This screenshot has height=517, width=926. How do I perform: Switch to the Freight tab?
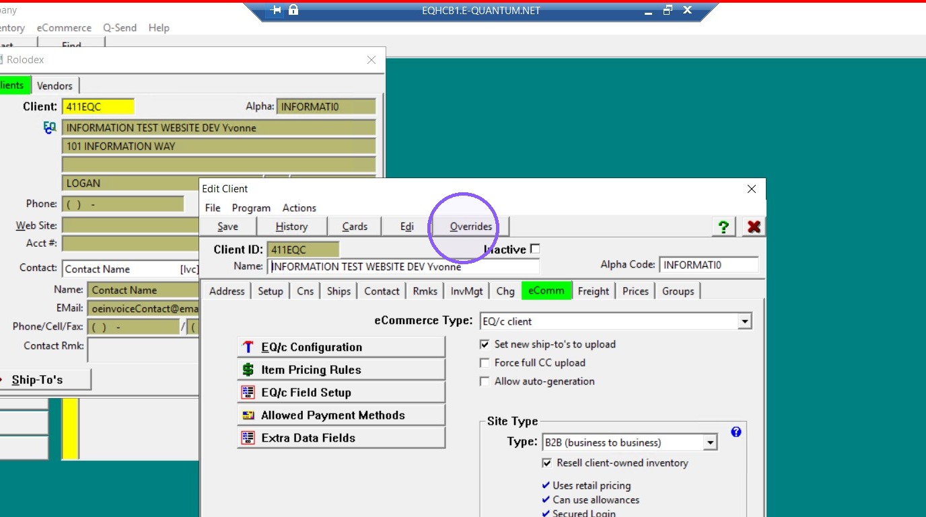[x=594, y=291]
